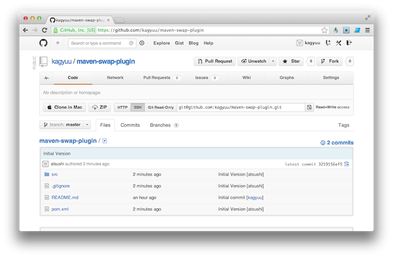Switch clone URL to HTTP

click(123, 107)
